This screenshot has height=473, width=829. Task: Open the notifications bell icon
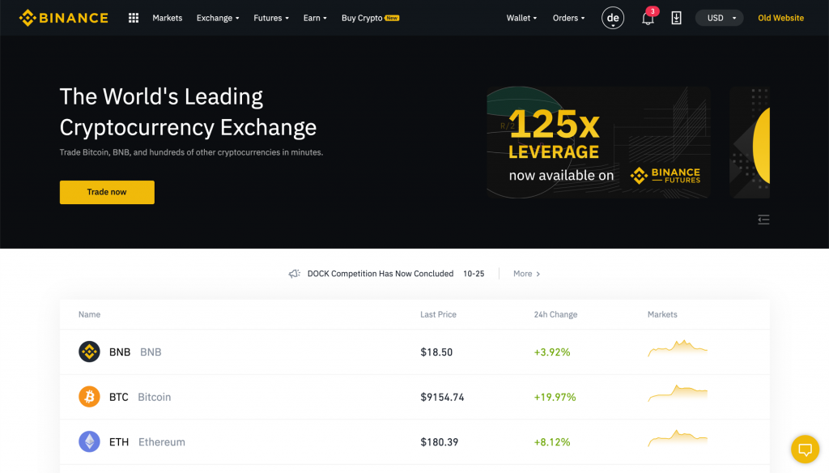pos(648,19)
